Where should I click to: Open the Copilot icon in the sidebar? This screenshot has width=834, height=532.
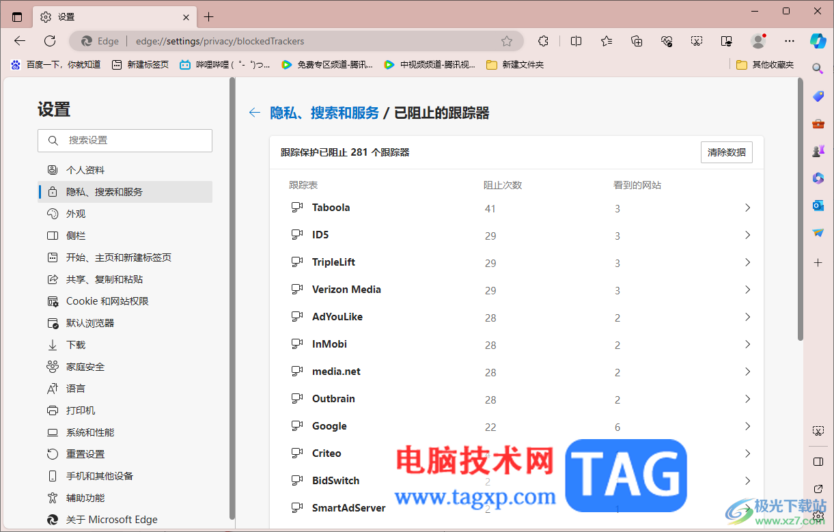(x=818, y=40)
